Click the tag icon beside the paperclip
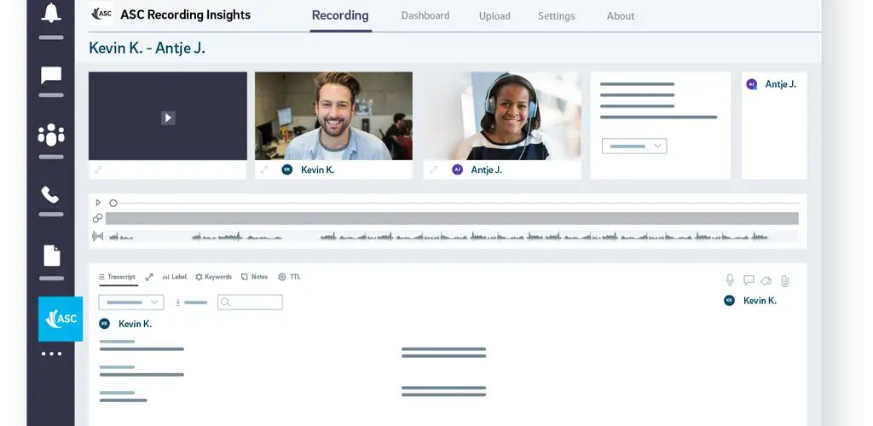 pos(766,279)
